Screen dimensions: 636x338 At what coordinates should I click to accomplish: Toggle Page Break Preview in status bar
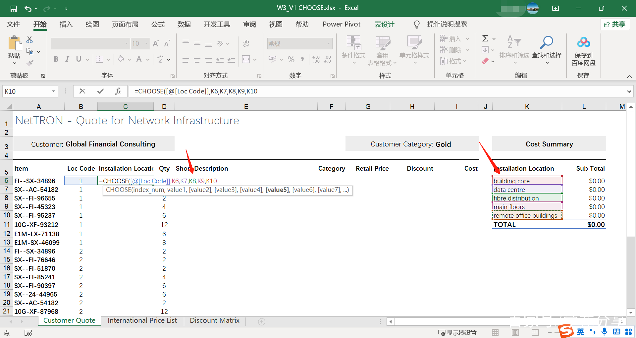coord(535,332)
